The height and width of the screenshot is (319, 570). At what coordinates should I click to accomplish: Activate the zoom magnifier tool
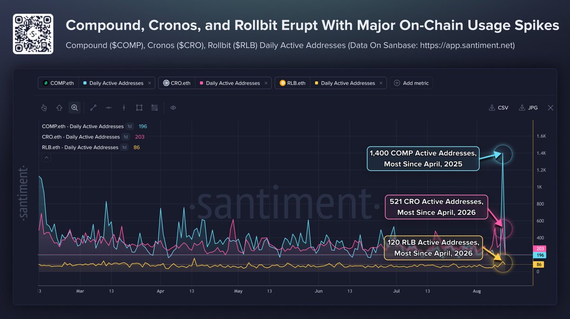tap(75, 108)
